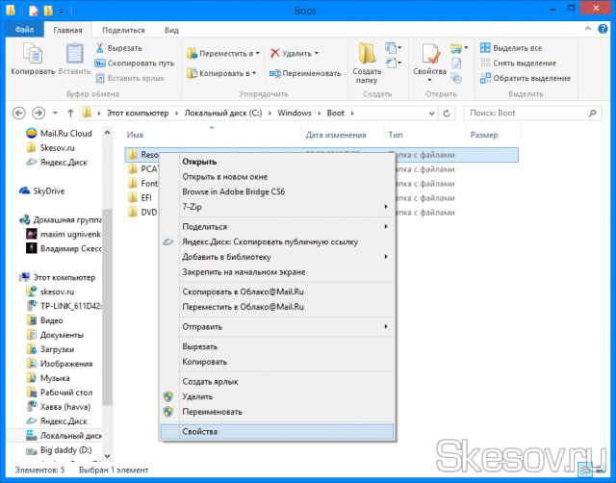Select Загрузки in the navigation pane
616x483 pixels.
pyautogui.click(x=59, y=349)
